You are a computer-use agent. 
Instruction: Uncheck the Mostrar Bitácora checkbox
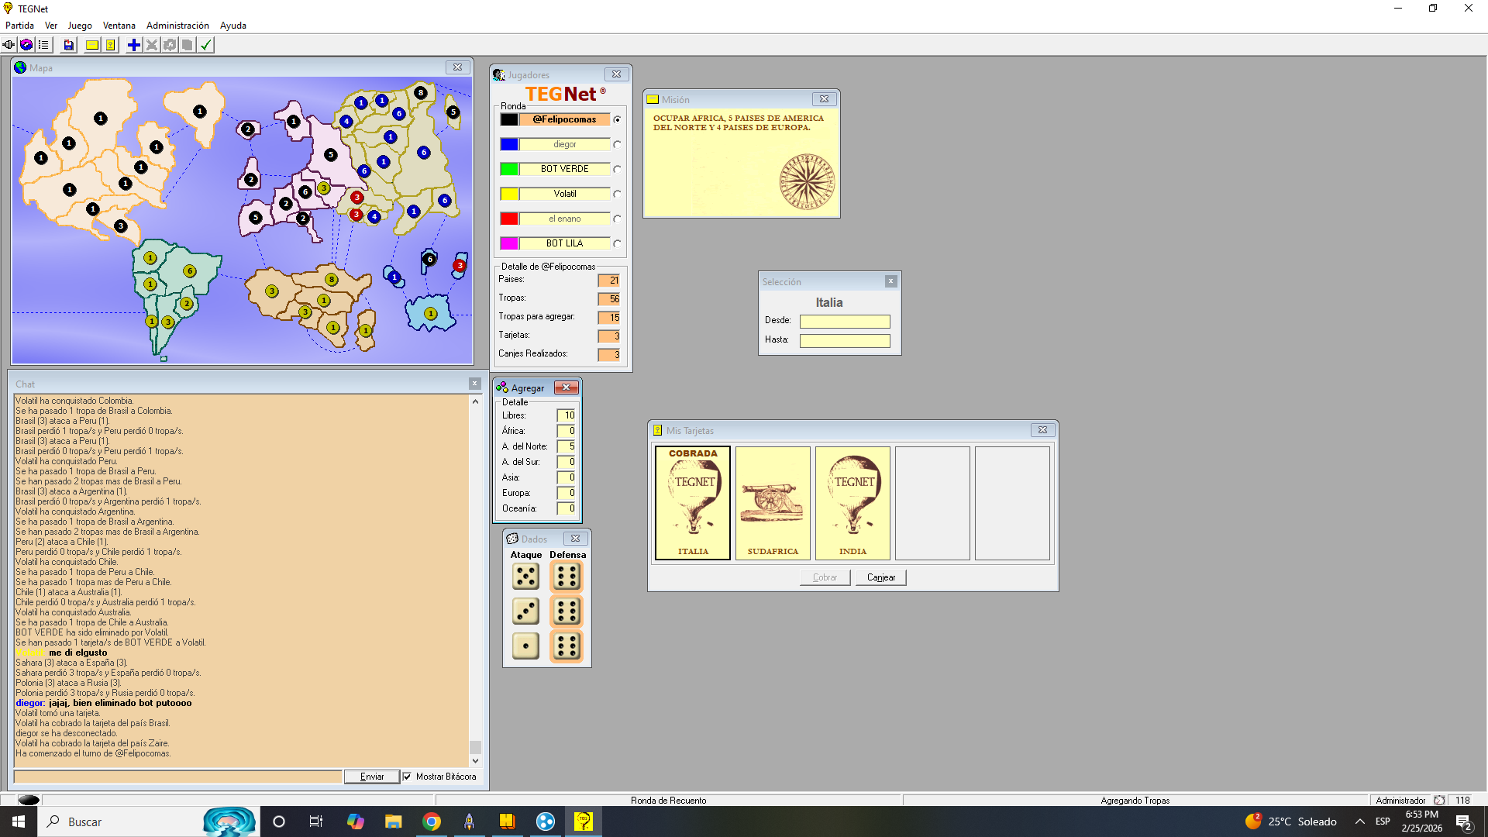pos(407,777)
